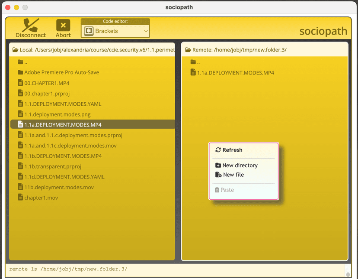This screenshot has height=279, width=358.
Task: Select 00.CHAPTER1.MP4 file name
Action: 47,83
